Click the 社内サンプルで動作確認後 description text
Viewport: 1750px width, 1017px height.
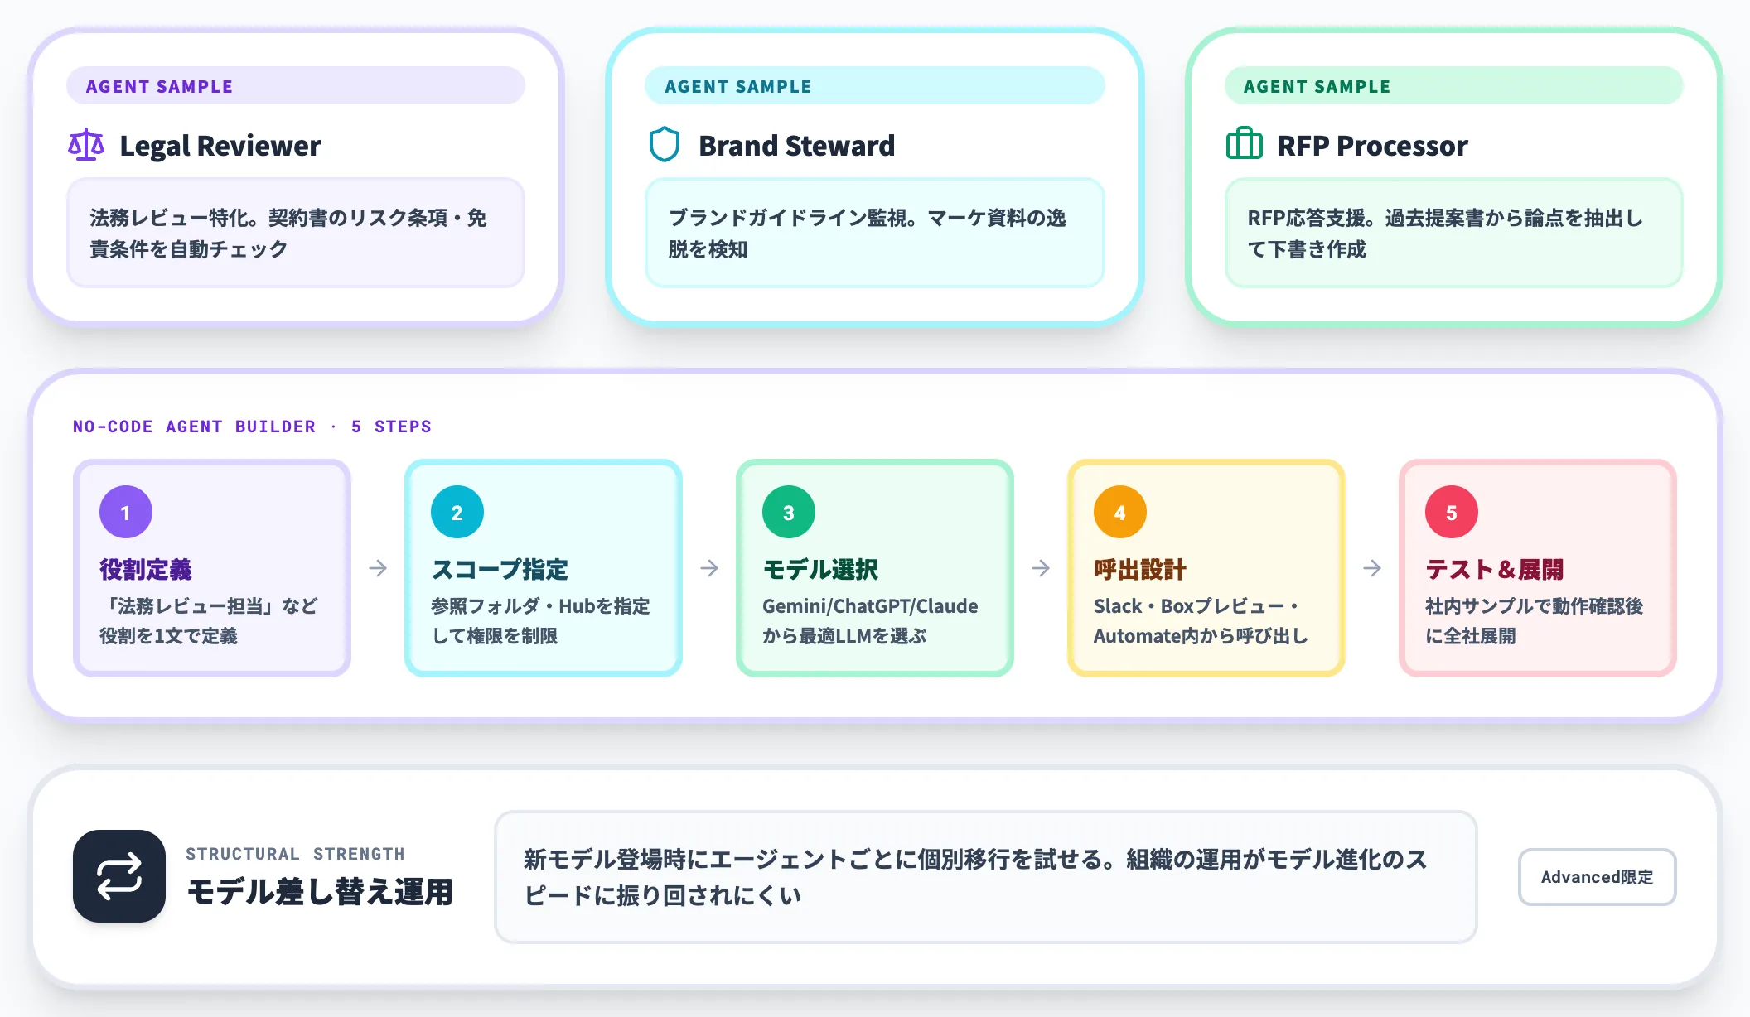coord(1534,620)
